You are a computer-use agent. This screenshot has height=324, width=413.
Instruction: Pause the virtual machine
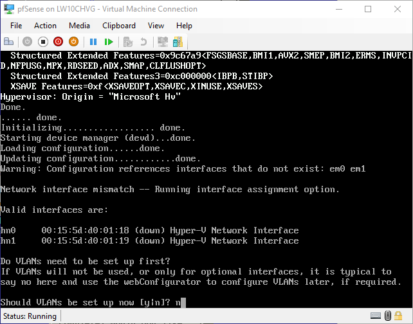tap(93, 42)
